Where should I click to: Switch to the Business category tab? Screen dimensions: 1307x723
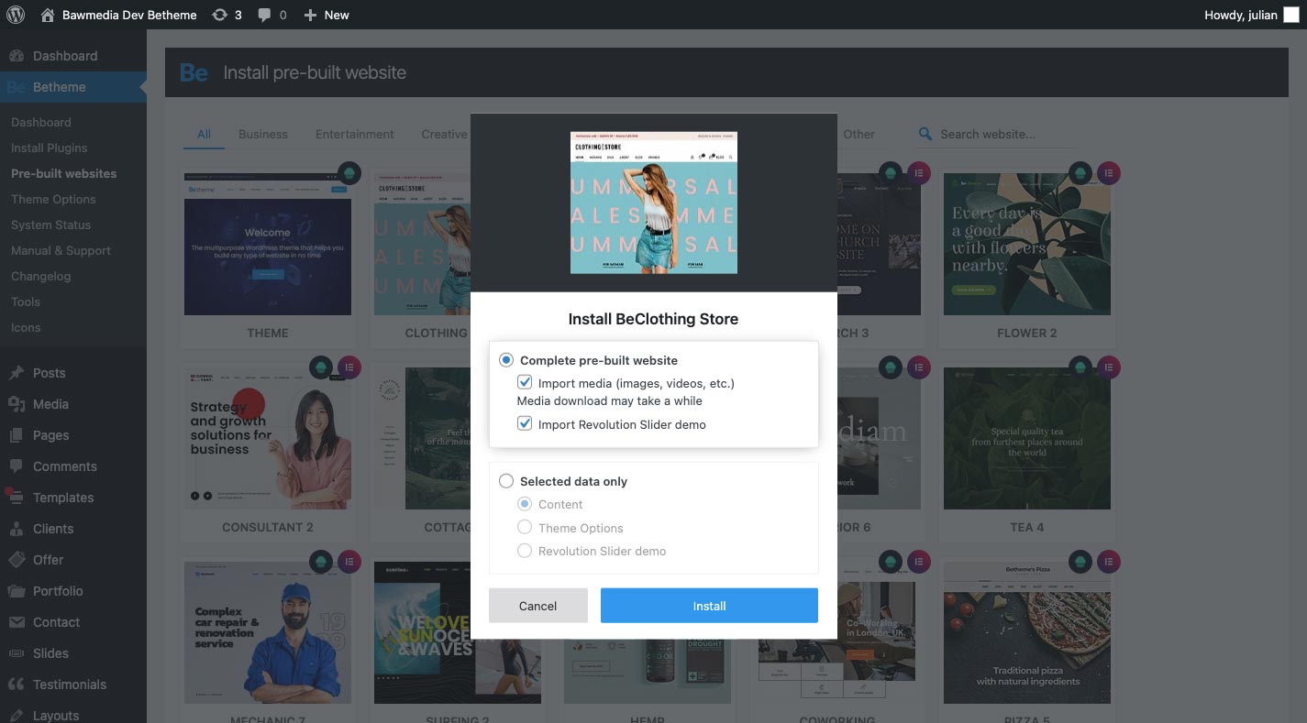pyautogui.click(x=263, y=134)
